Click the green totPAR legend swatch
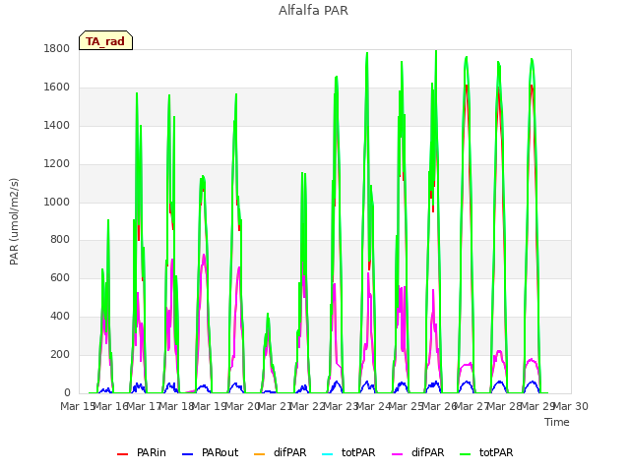This screenshot has height=472, width=630. pos(466,454)
